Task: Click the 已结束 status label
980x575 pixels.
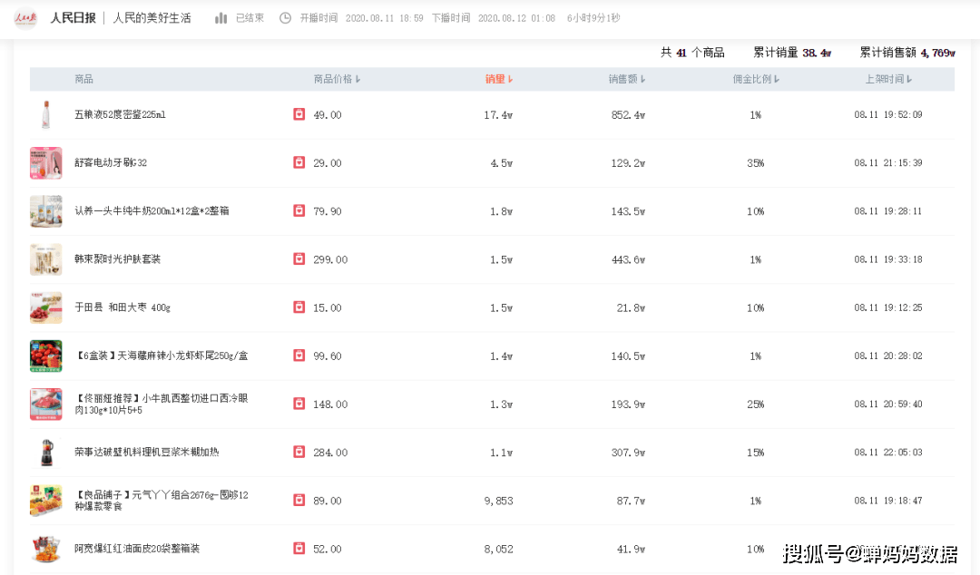Action: pyautogui.click(x=250, y=18)
